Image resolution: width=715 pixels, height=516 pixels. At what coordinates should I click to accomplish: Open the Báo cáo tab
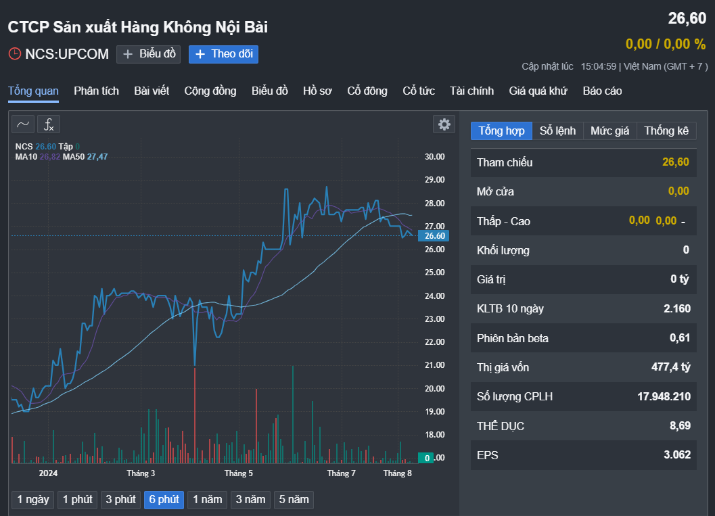click(602, 91)
